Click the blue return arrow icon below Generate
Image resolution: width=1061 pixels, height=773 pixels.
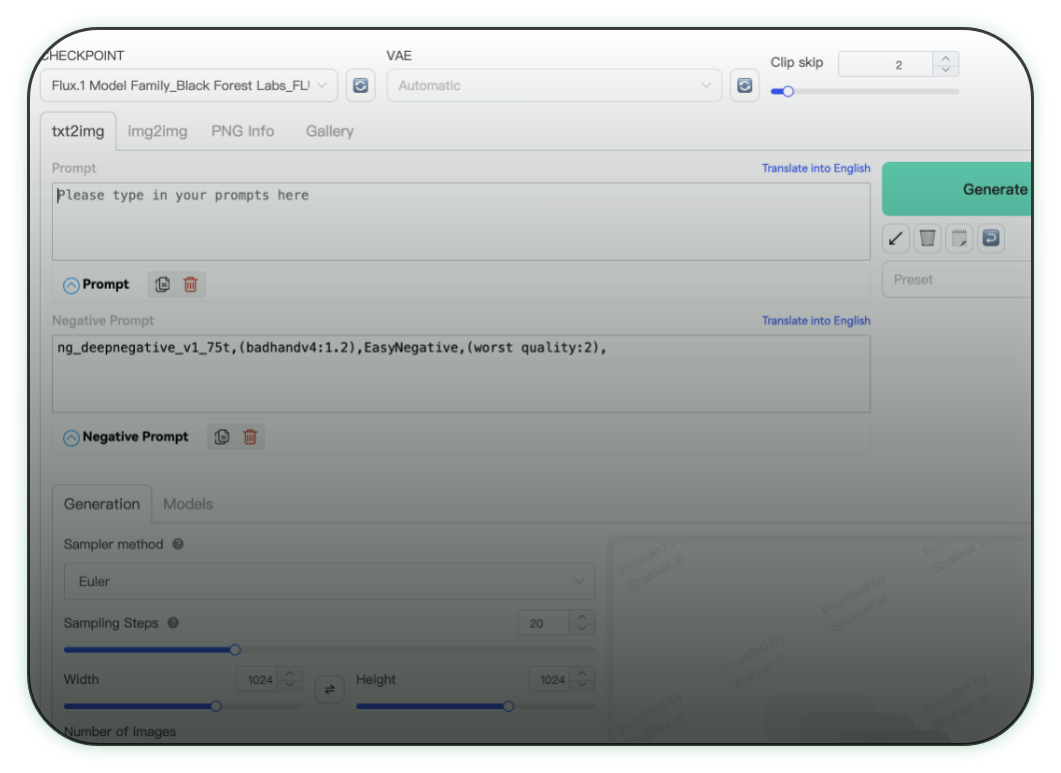point(990,238)
